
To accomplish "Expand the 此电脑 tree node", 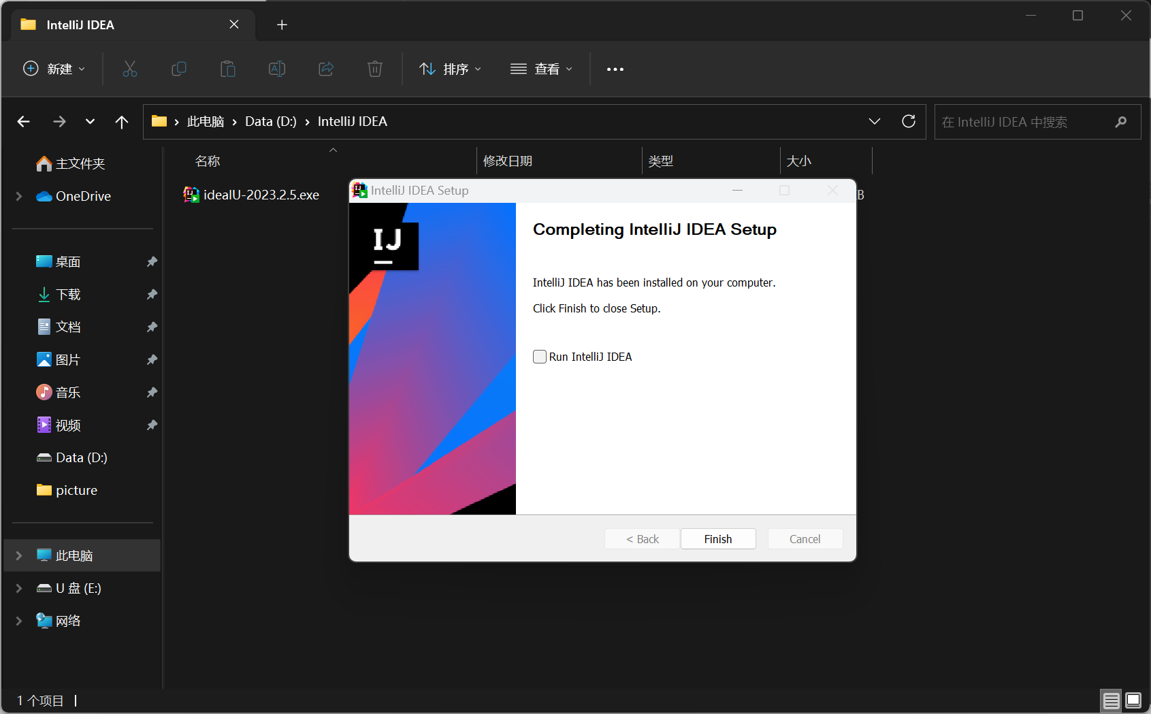I will coord(19,555).
